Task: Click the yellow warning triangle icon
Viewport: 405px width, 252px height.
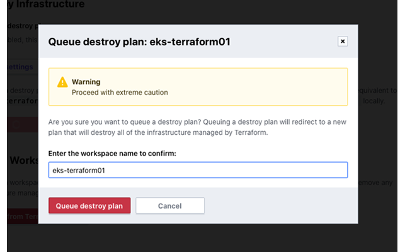Action: (62, 83)
